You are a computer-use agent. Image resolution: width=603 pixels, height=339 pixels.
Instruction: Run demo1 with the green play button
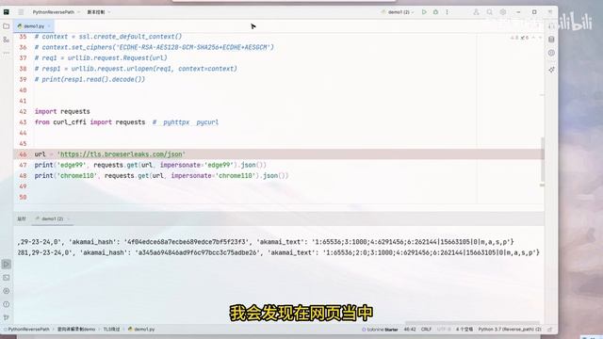click(424, 12)
